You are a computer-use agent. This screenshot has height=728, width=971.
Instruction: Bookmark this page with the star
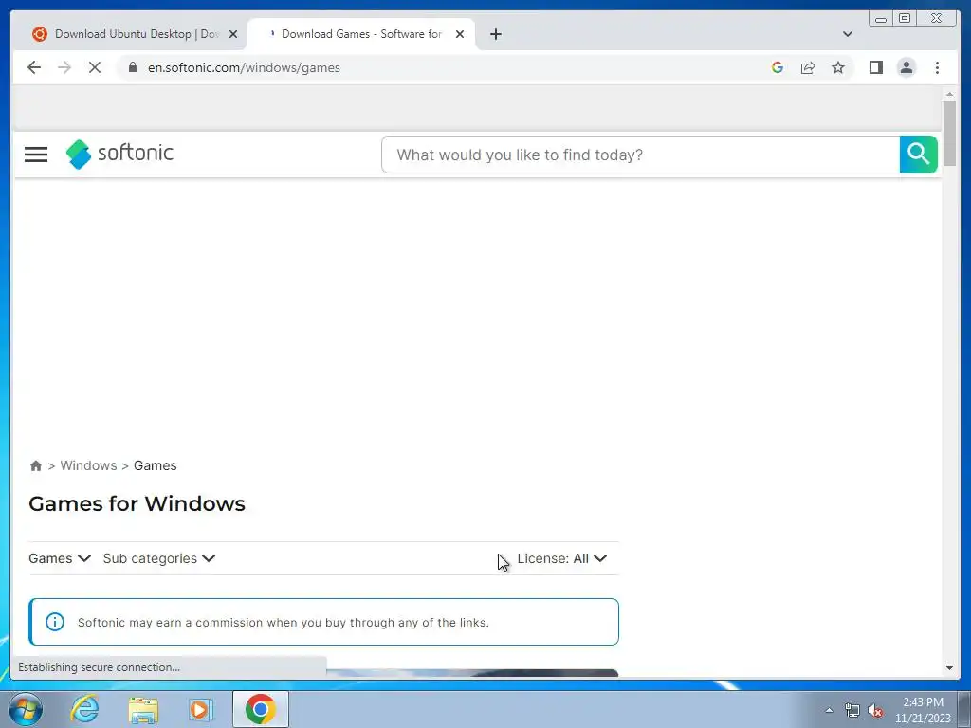pos(838,67)
